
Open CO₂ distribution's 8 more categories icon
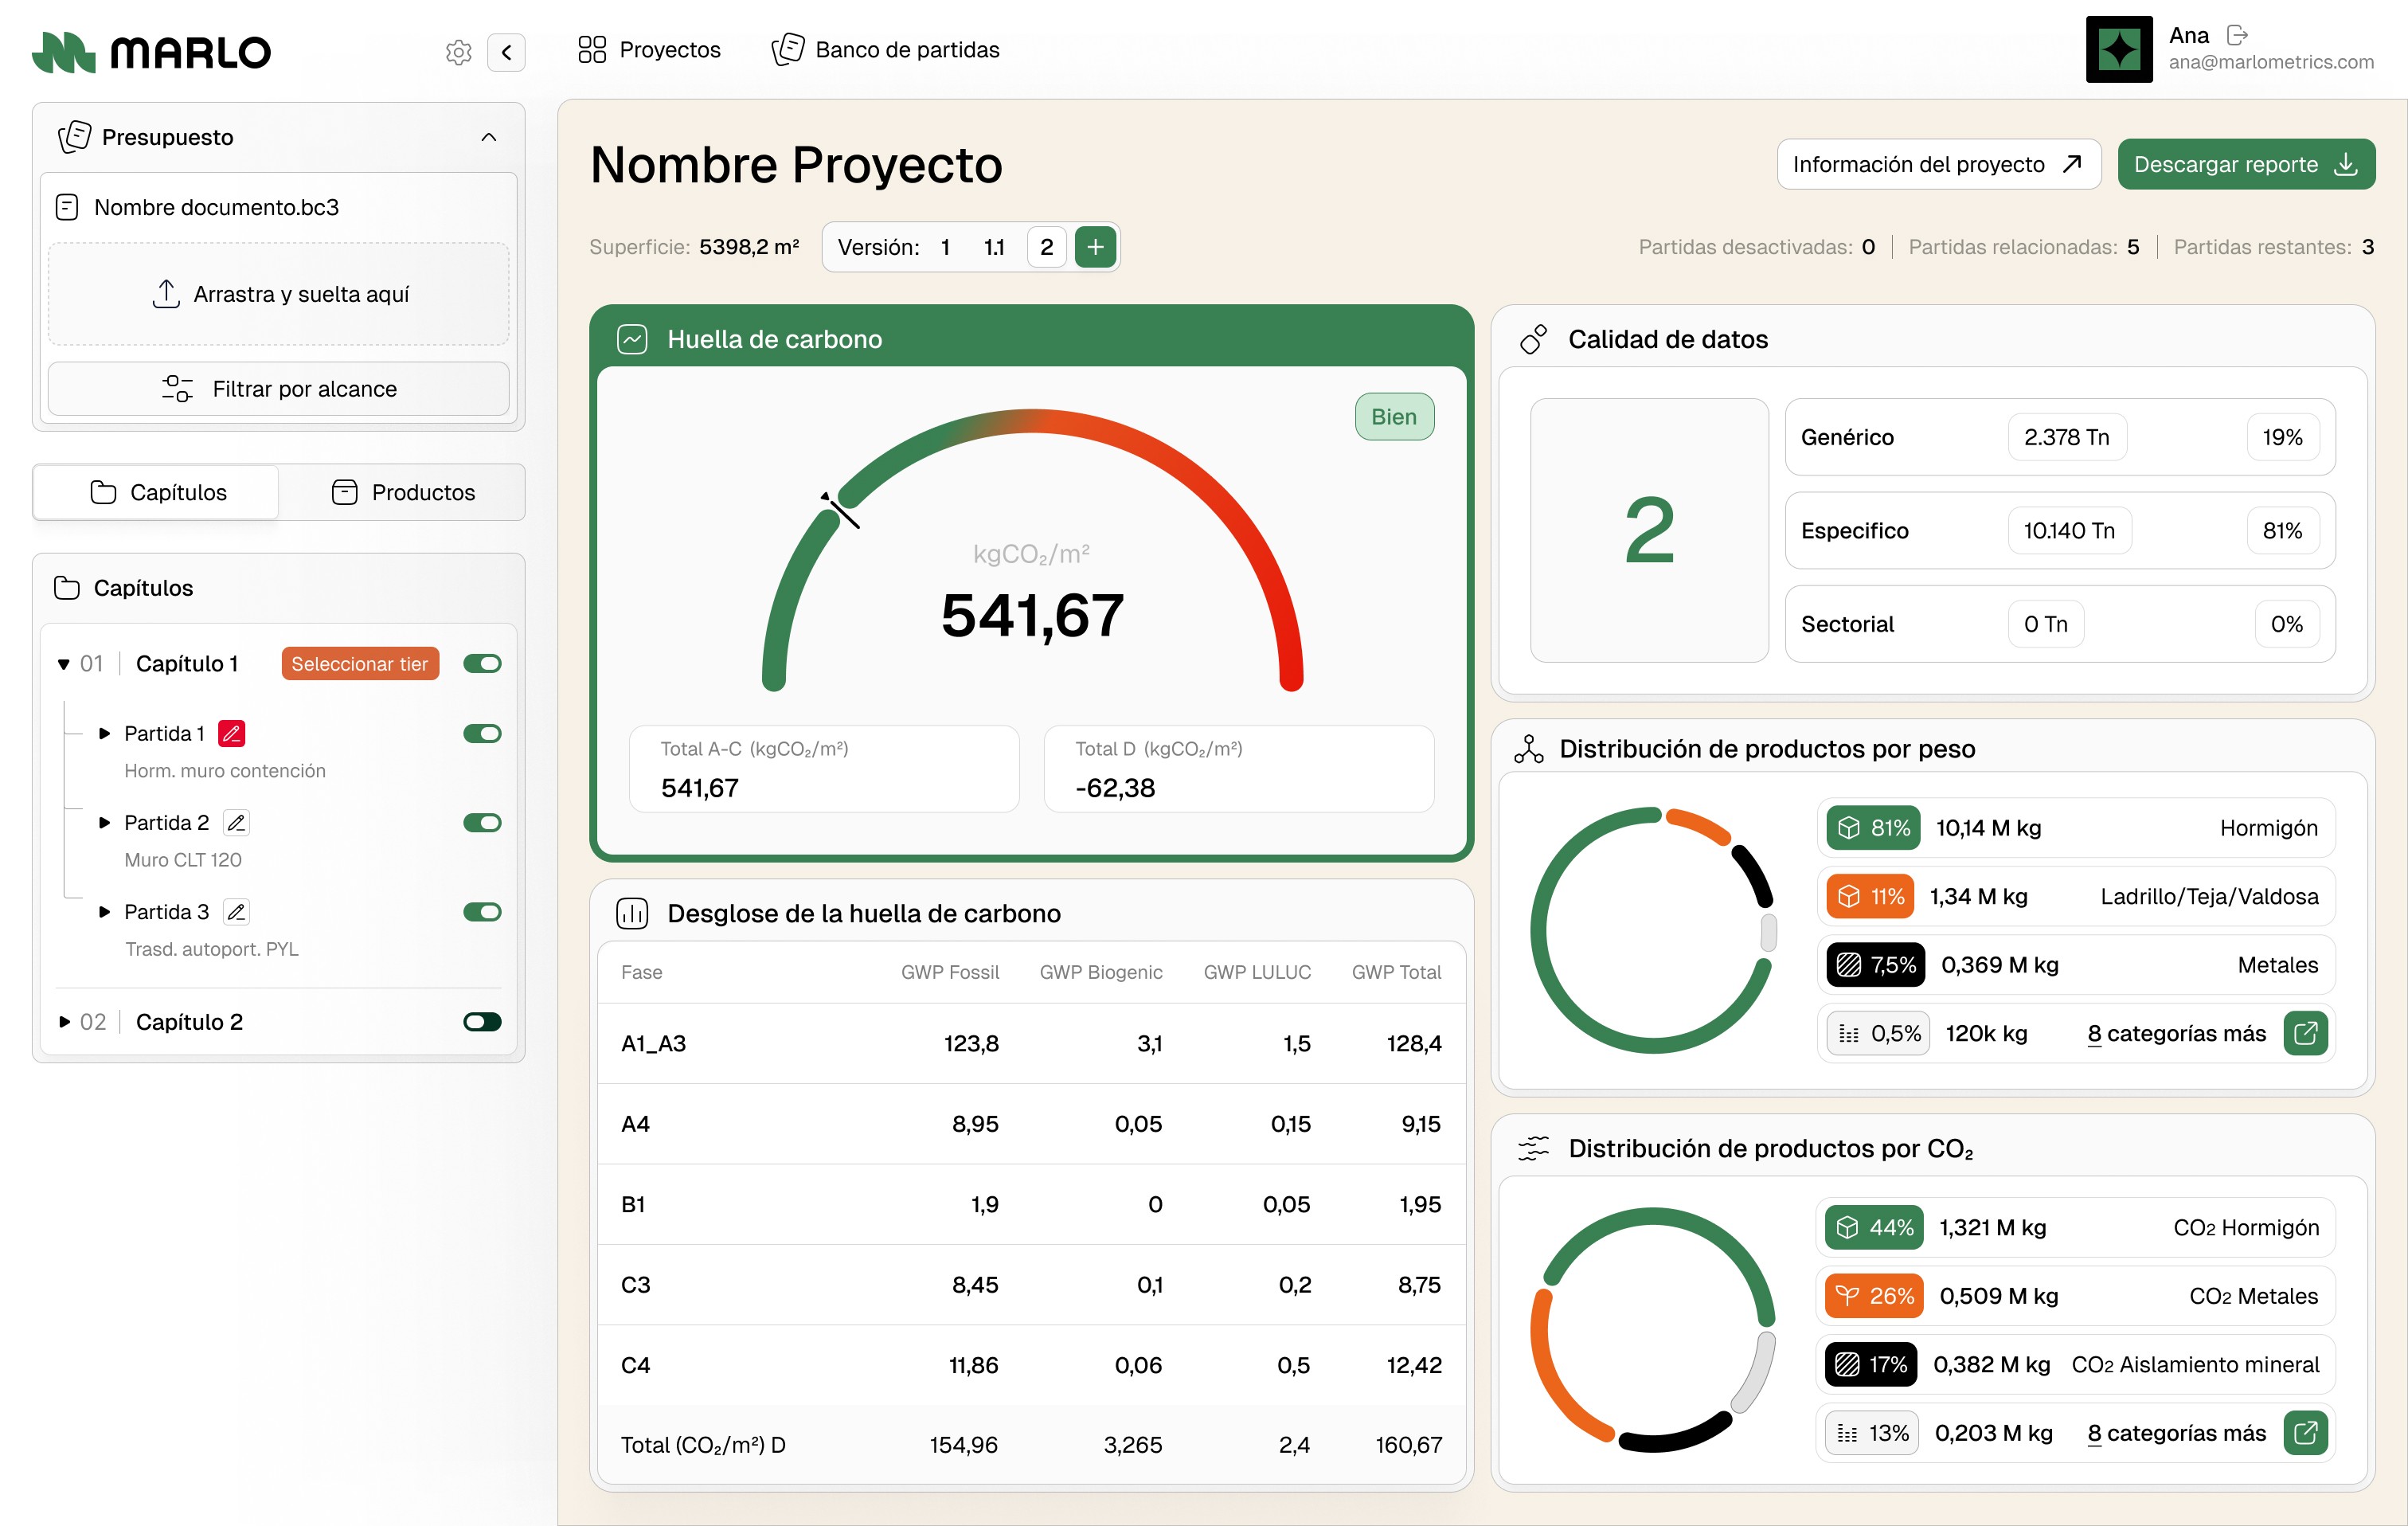[2305, 1433]
